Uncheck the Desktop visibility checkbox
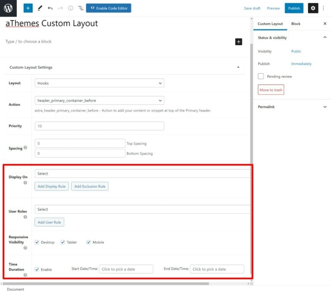This screenshot has width=331, height=291. coord(37,242)
